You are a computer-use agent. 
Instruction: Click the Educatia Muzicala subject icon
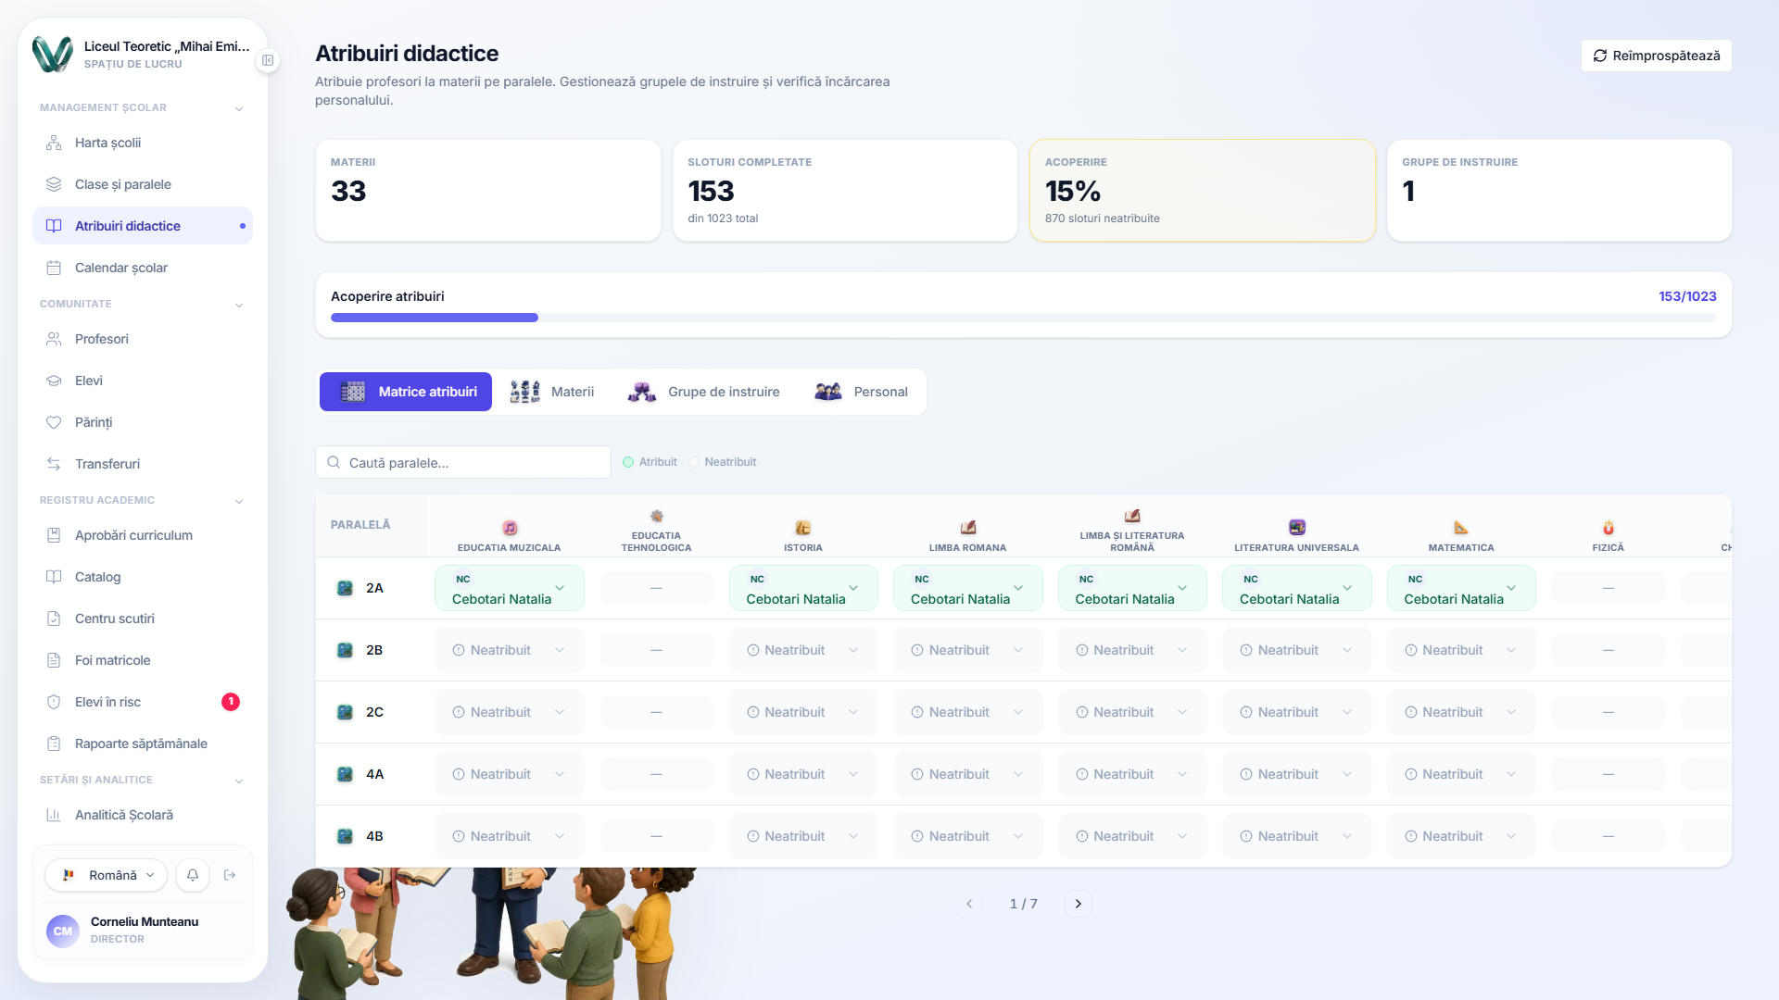510,528
